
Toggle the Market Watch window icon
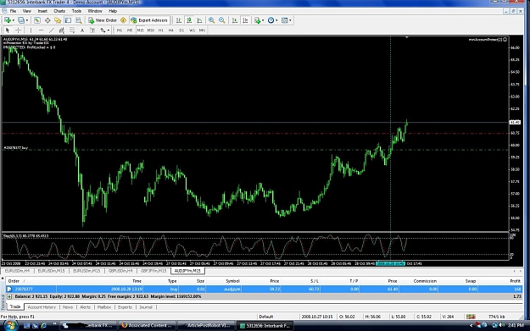point(36,20)
